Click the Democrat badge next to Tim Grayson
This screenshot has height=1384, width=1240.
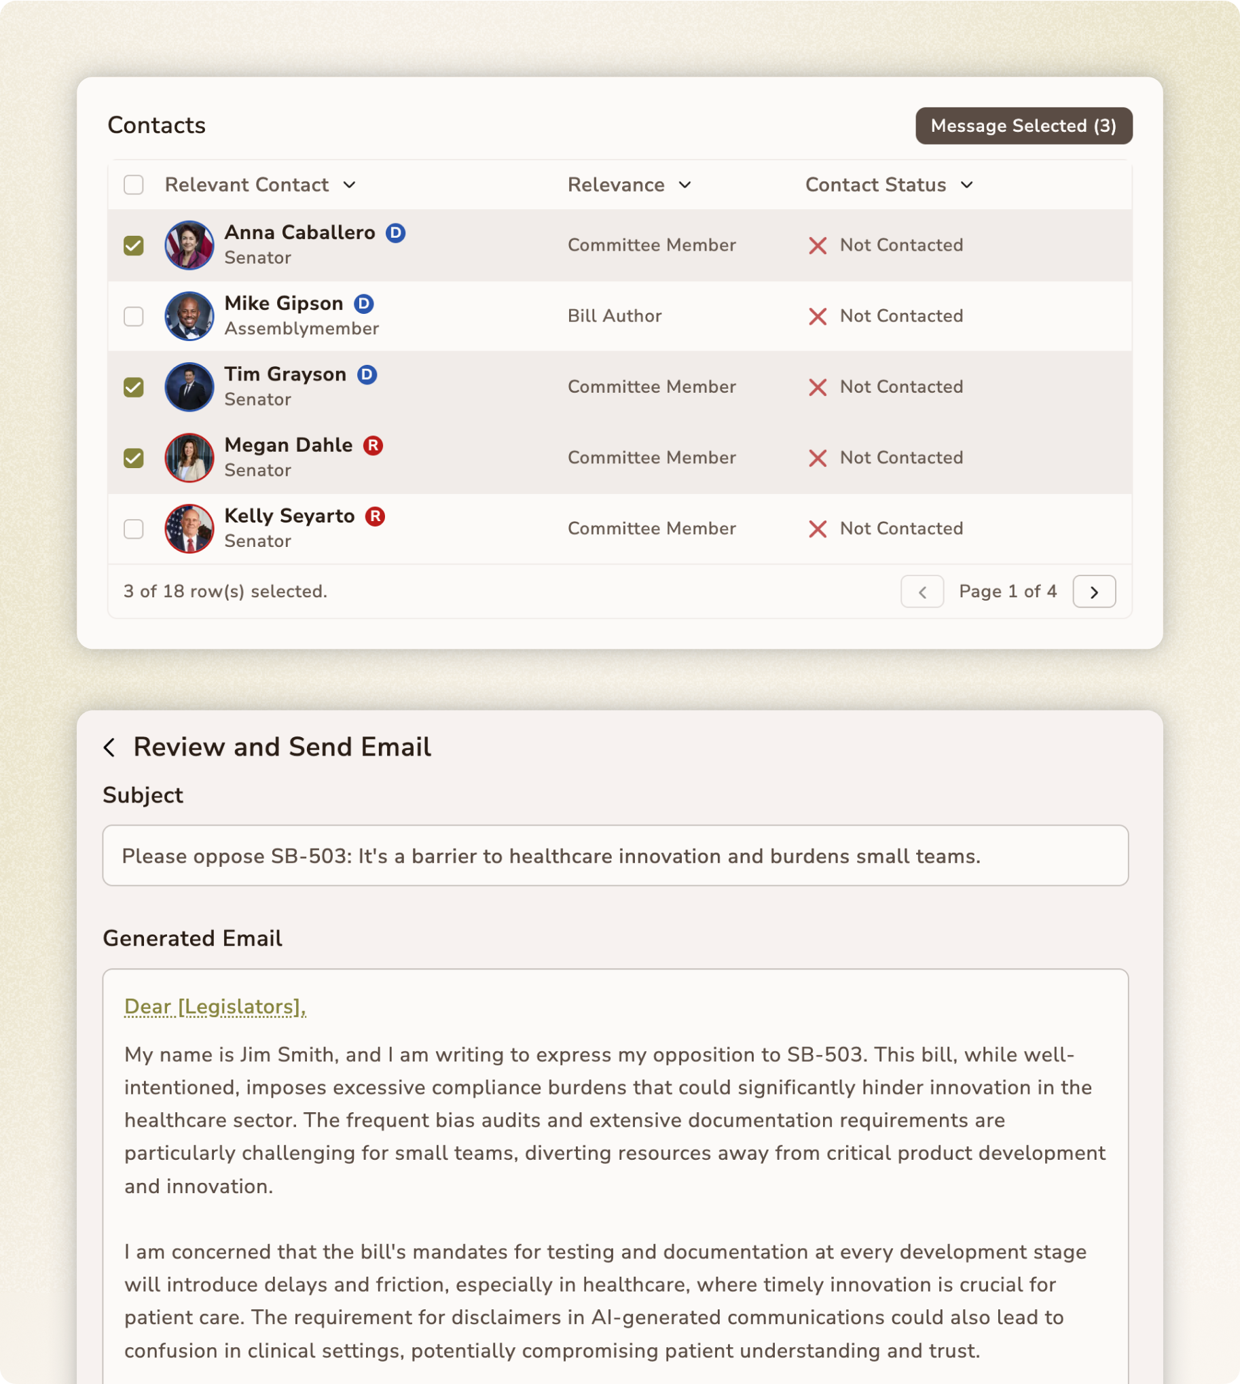[367, 374]
